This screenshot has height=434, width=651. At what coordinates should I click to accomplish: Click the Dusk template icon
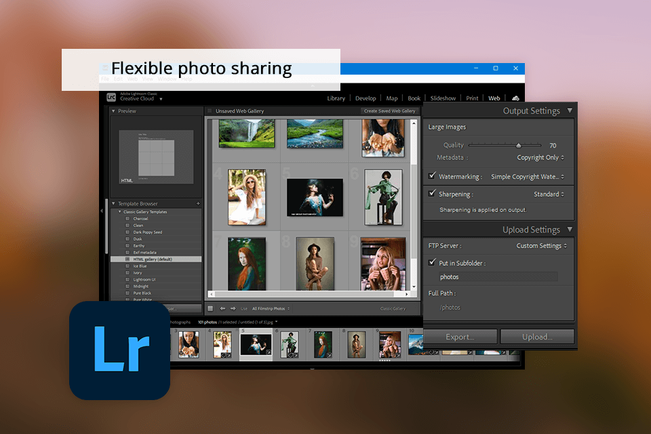click(127, 239)
